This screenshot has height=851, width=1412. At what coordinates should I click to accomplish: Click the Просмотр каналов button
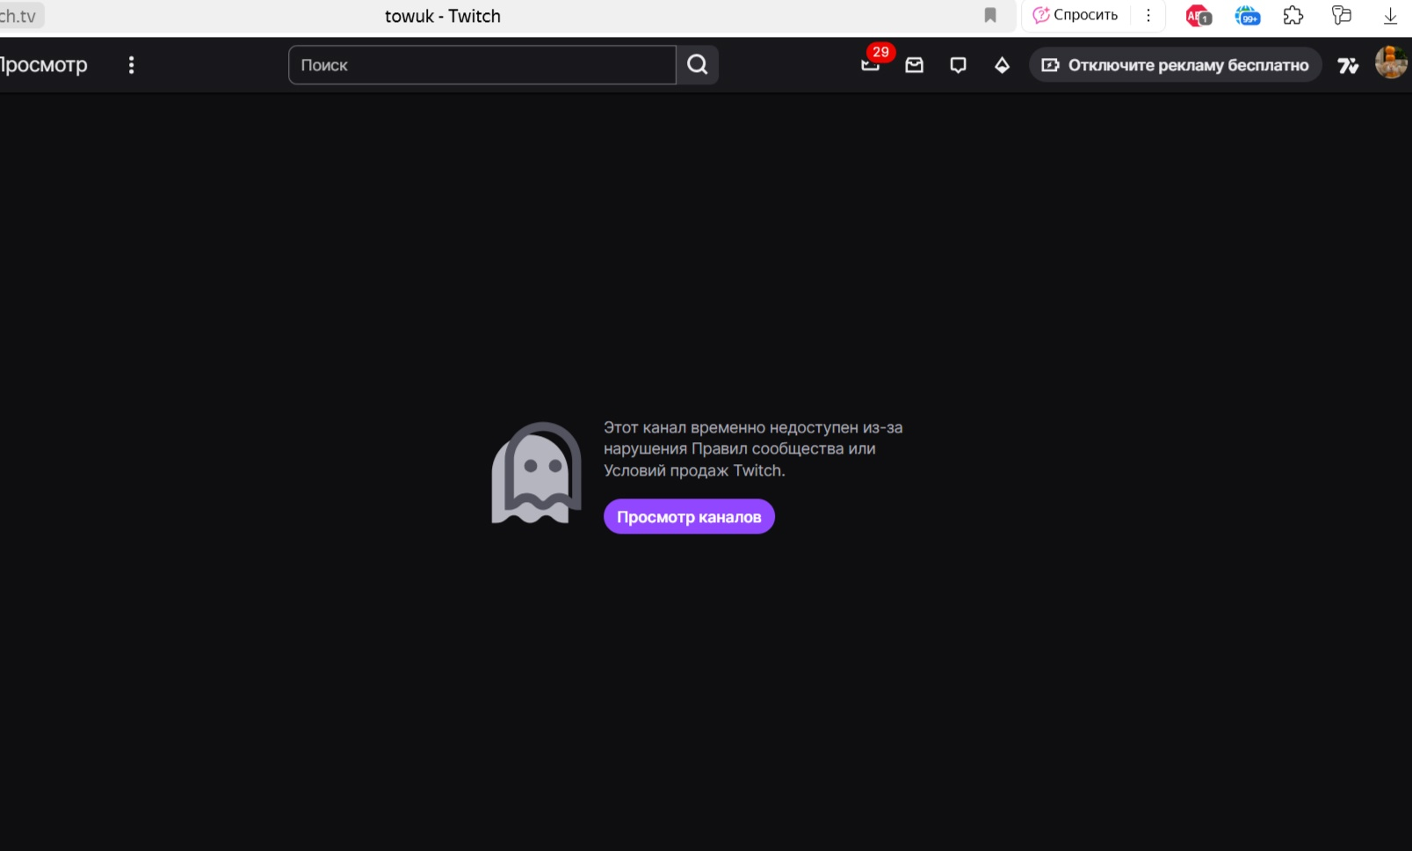(689, 517)
